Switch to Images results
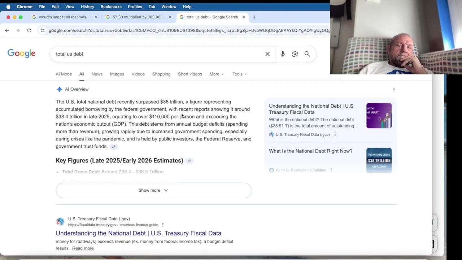This screenshot has height=260, width=462. [x=117, y=74]
